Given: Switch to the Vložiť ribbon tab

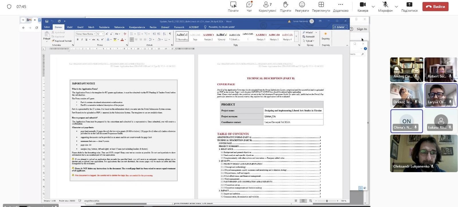Looking at the screenshot, I should pyautogui.click(x=70, y=27).
